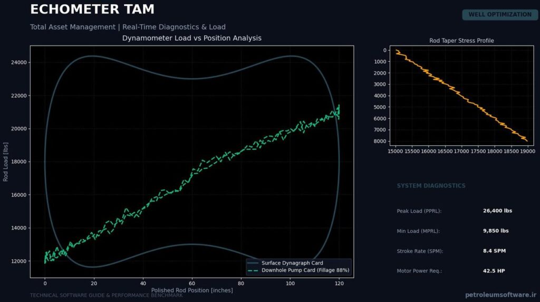Click the 15000 tick on the stress axis

click(x=396, y=151)
